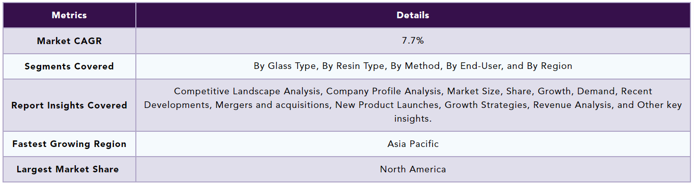Click the 7.7% value cell
694x185 pixels.
coord(413,41)
